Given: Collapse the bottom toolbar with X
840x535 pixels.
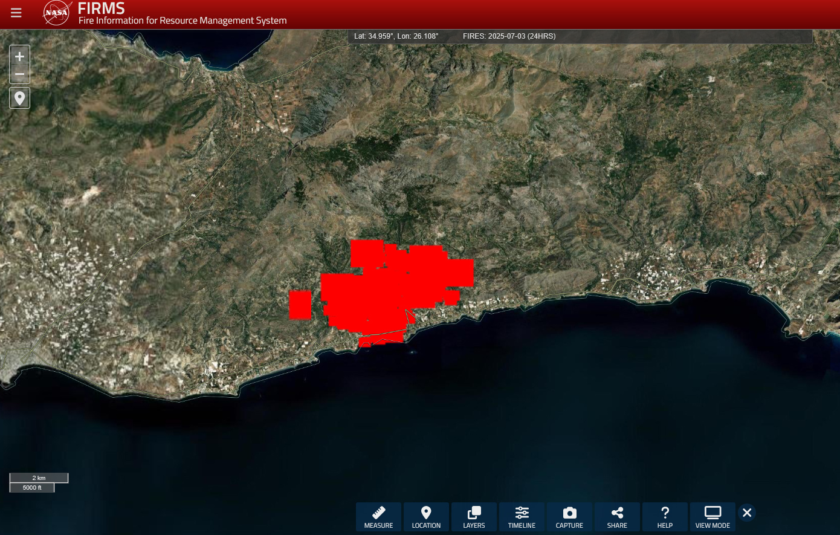Looking at the screenshot, I should tap(747, 513).
